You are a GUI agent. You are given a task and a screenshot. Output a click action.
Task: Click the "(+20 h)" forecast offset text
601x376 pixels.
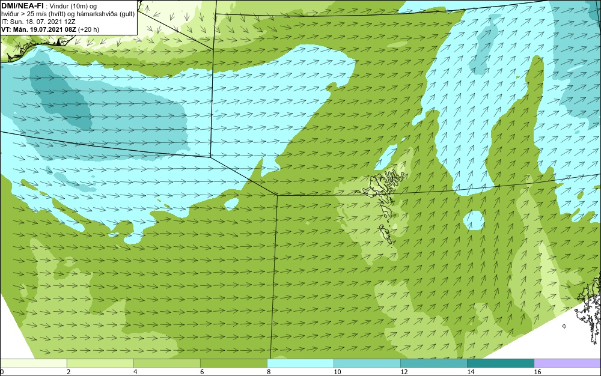[89, 29]
